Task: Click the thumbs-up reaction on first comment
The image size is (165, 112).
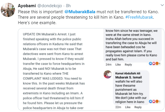Action: point(151,63)
